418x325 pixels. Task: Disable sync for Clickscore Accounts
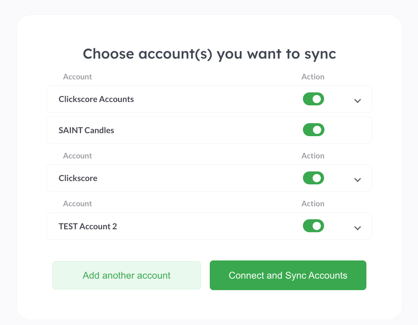pos(313,99)
